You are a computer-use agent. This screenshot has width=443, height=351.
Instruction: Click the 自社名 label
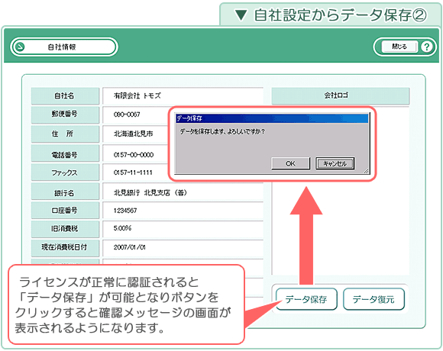65,95
